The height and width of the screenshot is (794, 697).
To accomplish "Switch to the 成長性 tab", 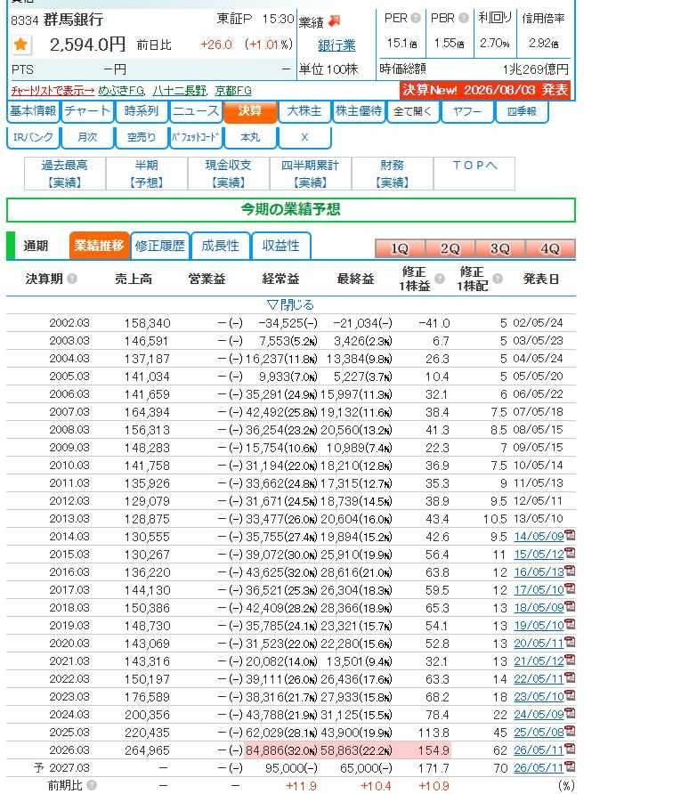I will click(221, 246).
